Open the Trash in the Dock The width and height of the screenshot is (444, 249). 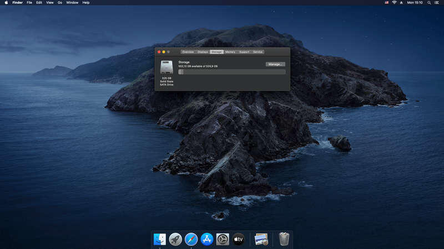pos(284,239)
